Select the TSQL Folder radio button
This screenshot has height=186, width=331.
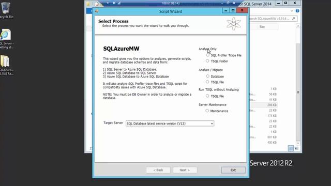207,61
